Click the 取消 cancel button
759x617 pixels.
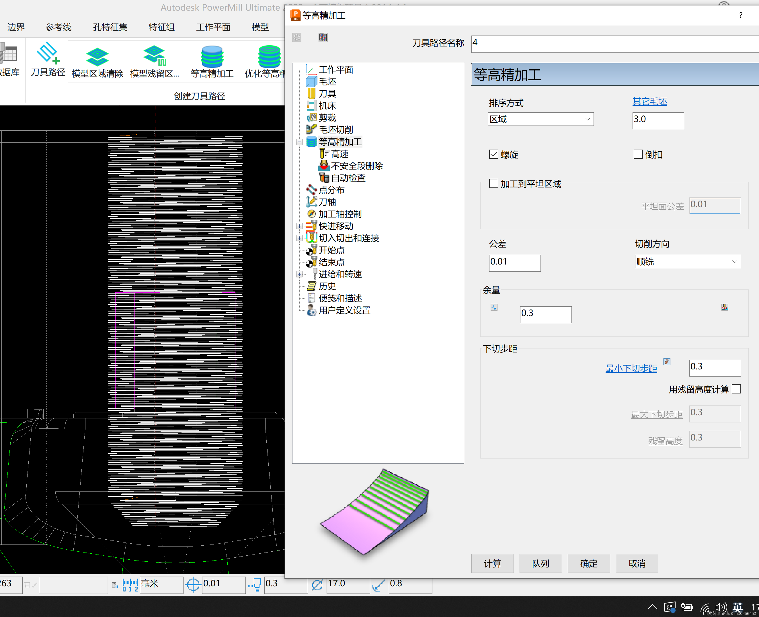(x=637, y=563)
